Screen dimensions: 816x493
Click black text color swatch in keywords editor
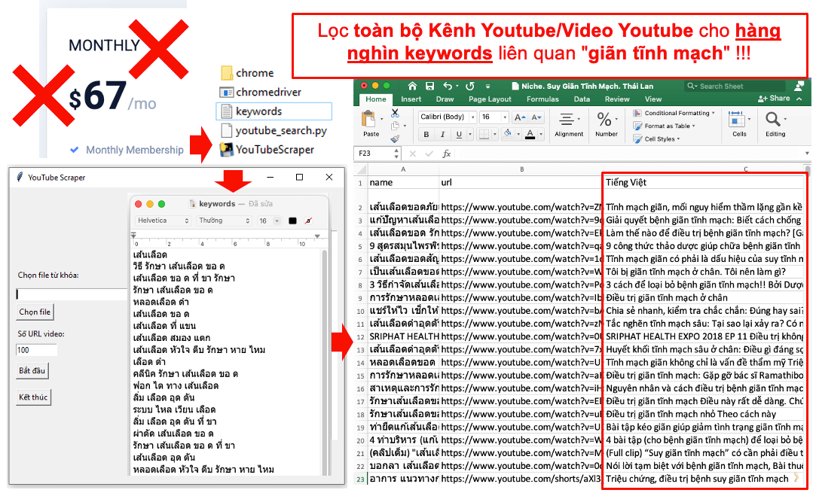292,221
